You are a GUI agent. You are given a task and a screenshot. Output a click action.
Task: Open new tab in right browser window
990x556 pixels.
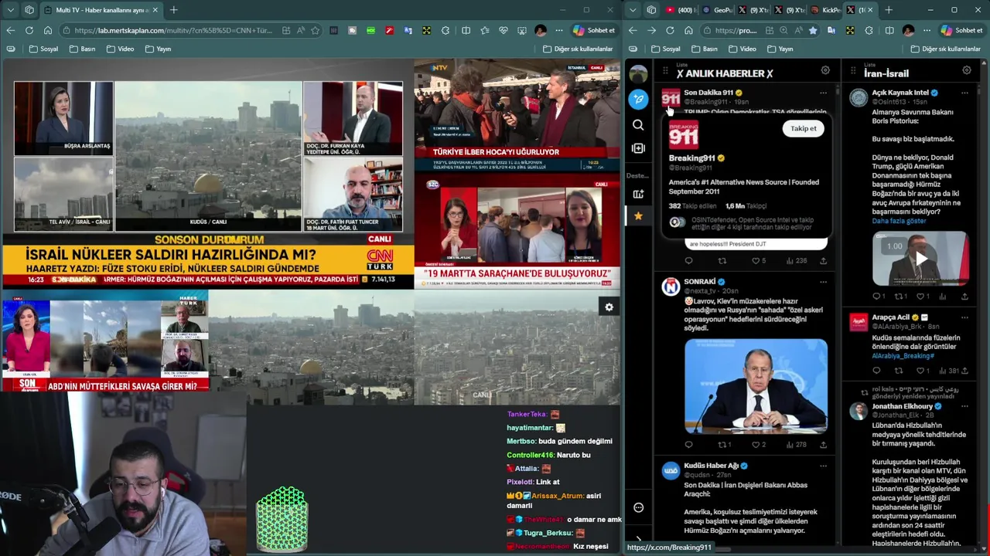pos(889,10)
